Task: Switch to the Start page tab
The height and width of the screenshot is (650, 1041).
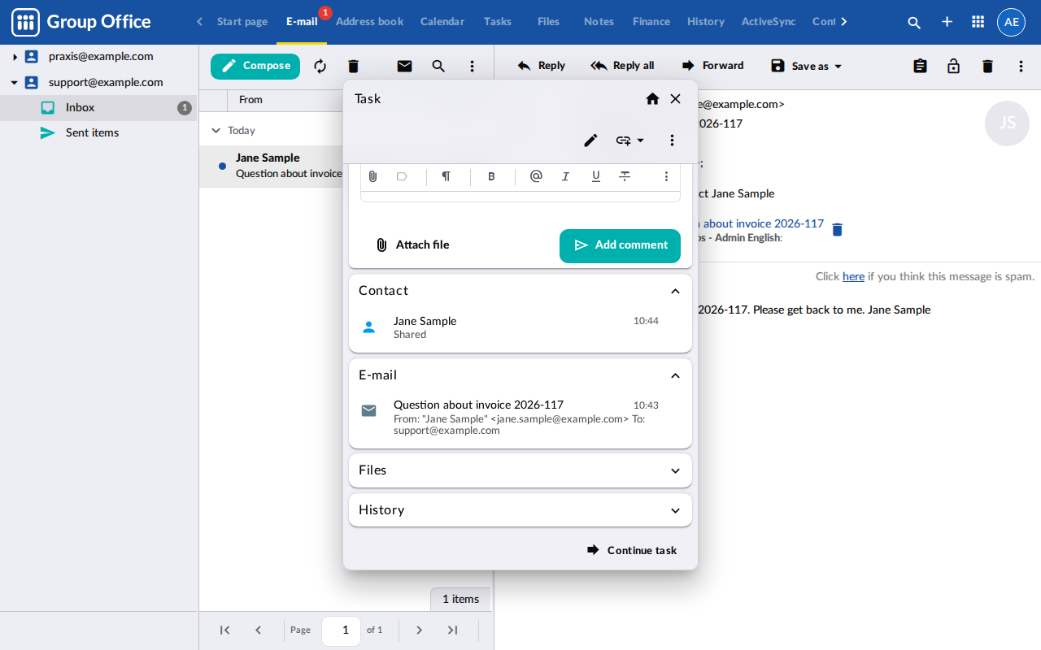Action: (242, 22)
